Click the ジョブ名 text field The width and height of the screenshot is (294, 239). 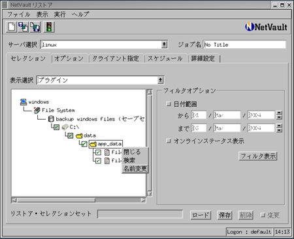tap(244, 44)
